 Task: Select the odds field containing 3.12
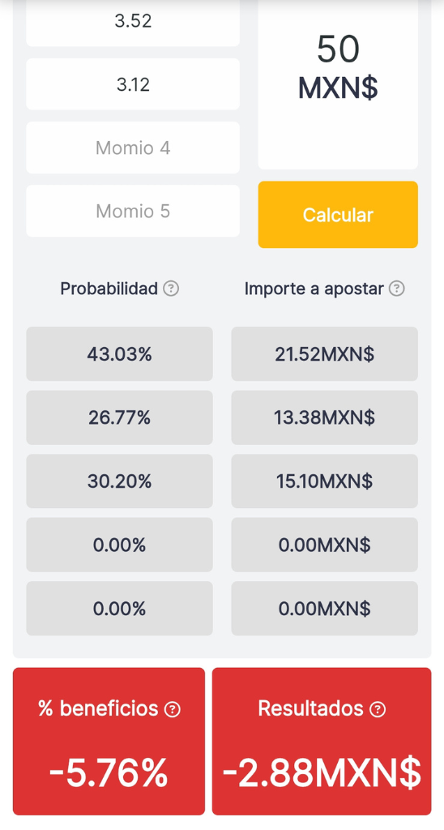[133, 84]
